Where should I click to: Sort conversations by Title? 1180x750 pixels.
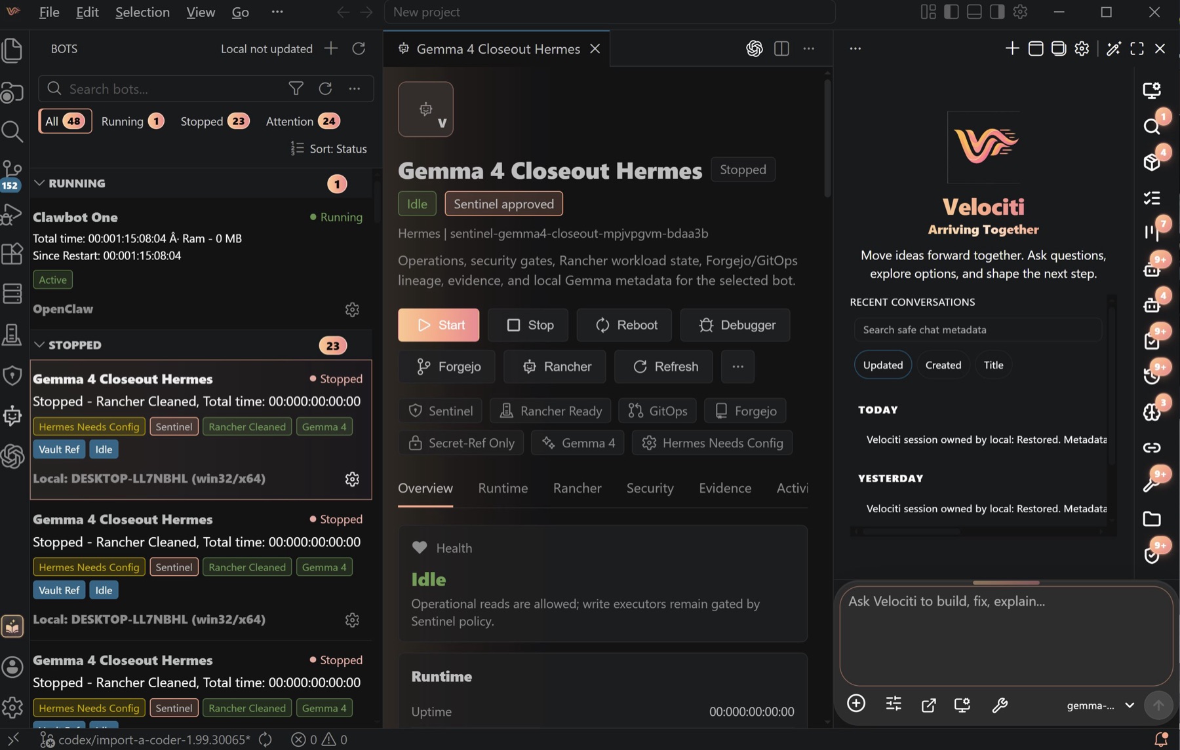coord(993,365)
